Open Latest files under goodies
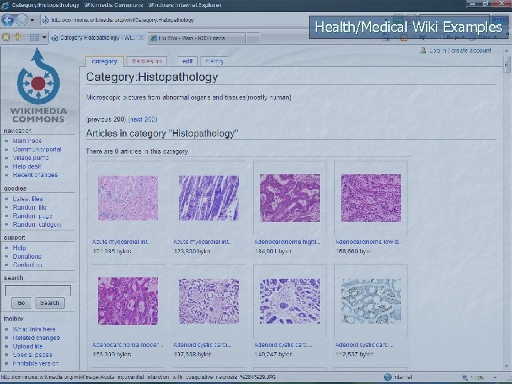The image size is (512, 384). [x=28, y=199]
